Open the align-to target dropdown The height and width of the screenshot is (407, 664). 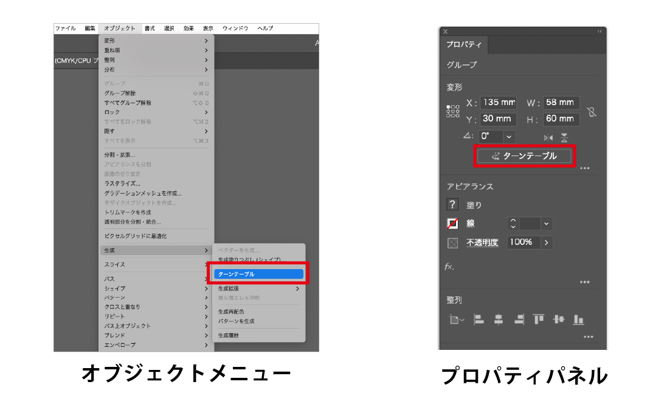tap(455, 320)
